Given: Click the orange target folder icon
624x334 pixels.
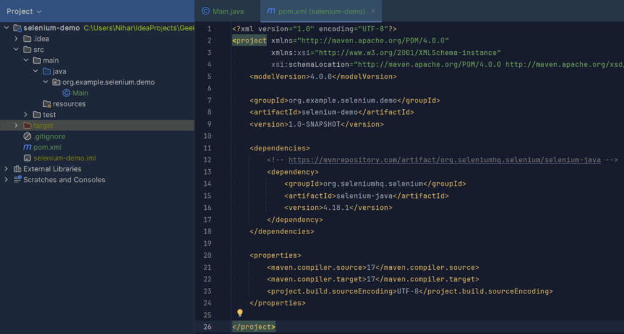Looking at the screenshot, I should point(27,125).
